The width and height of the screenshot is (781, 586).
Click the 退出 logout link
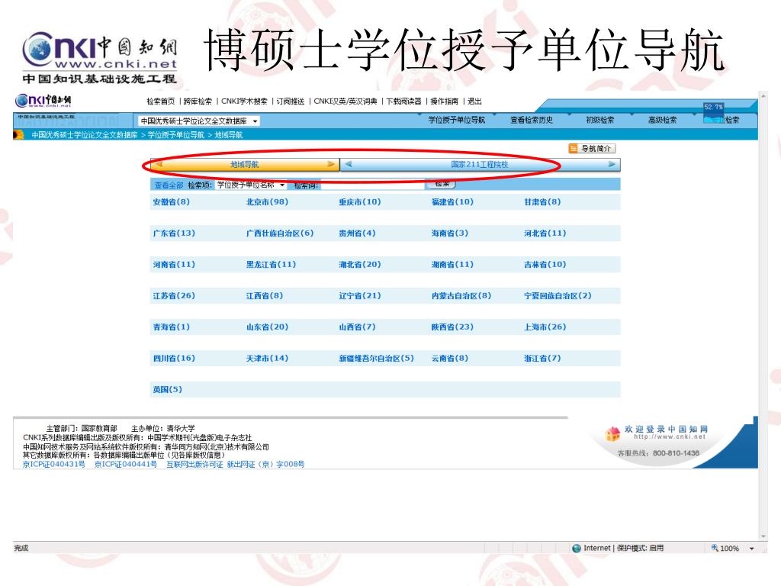(x=474, y=101)
